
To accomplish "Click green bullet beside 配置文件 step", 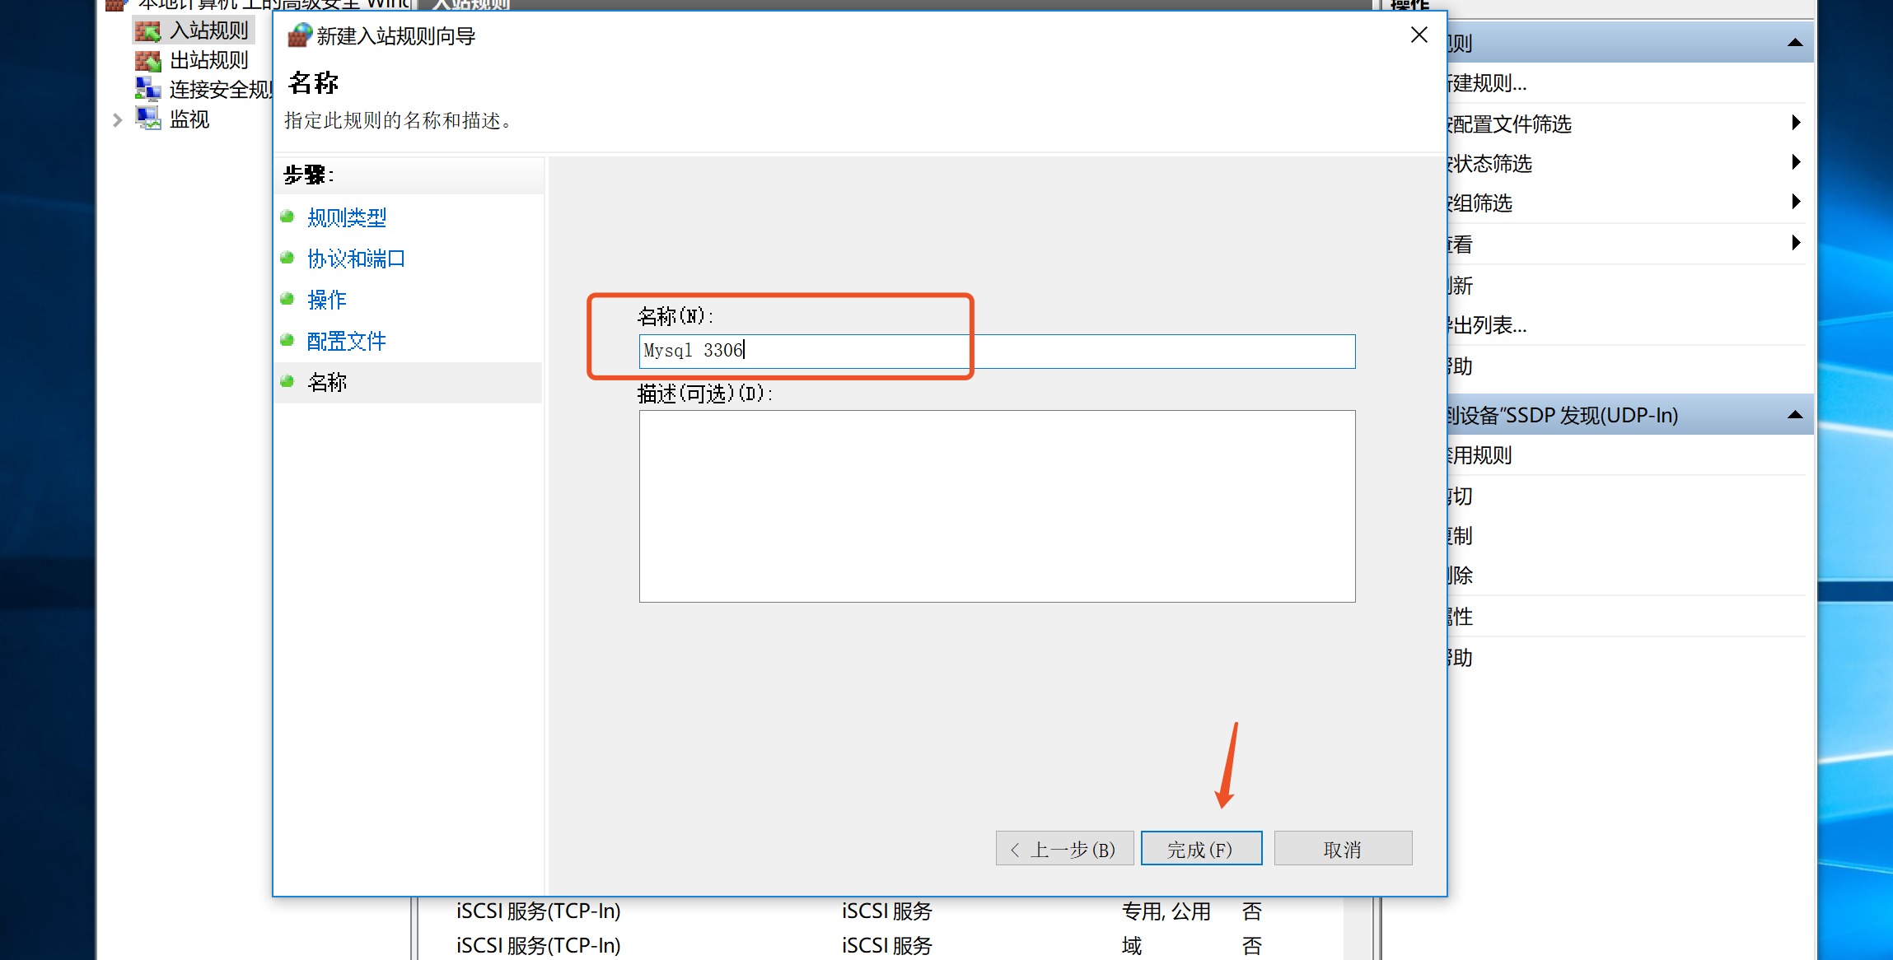I will tap(287, 340).
